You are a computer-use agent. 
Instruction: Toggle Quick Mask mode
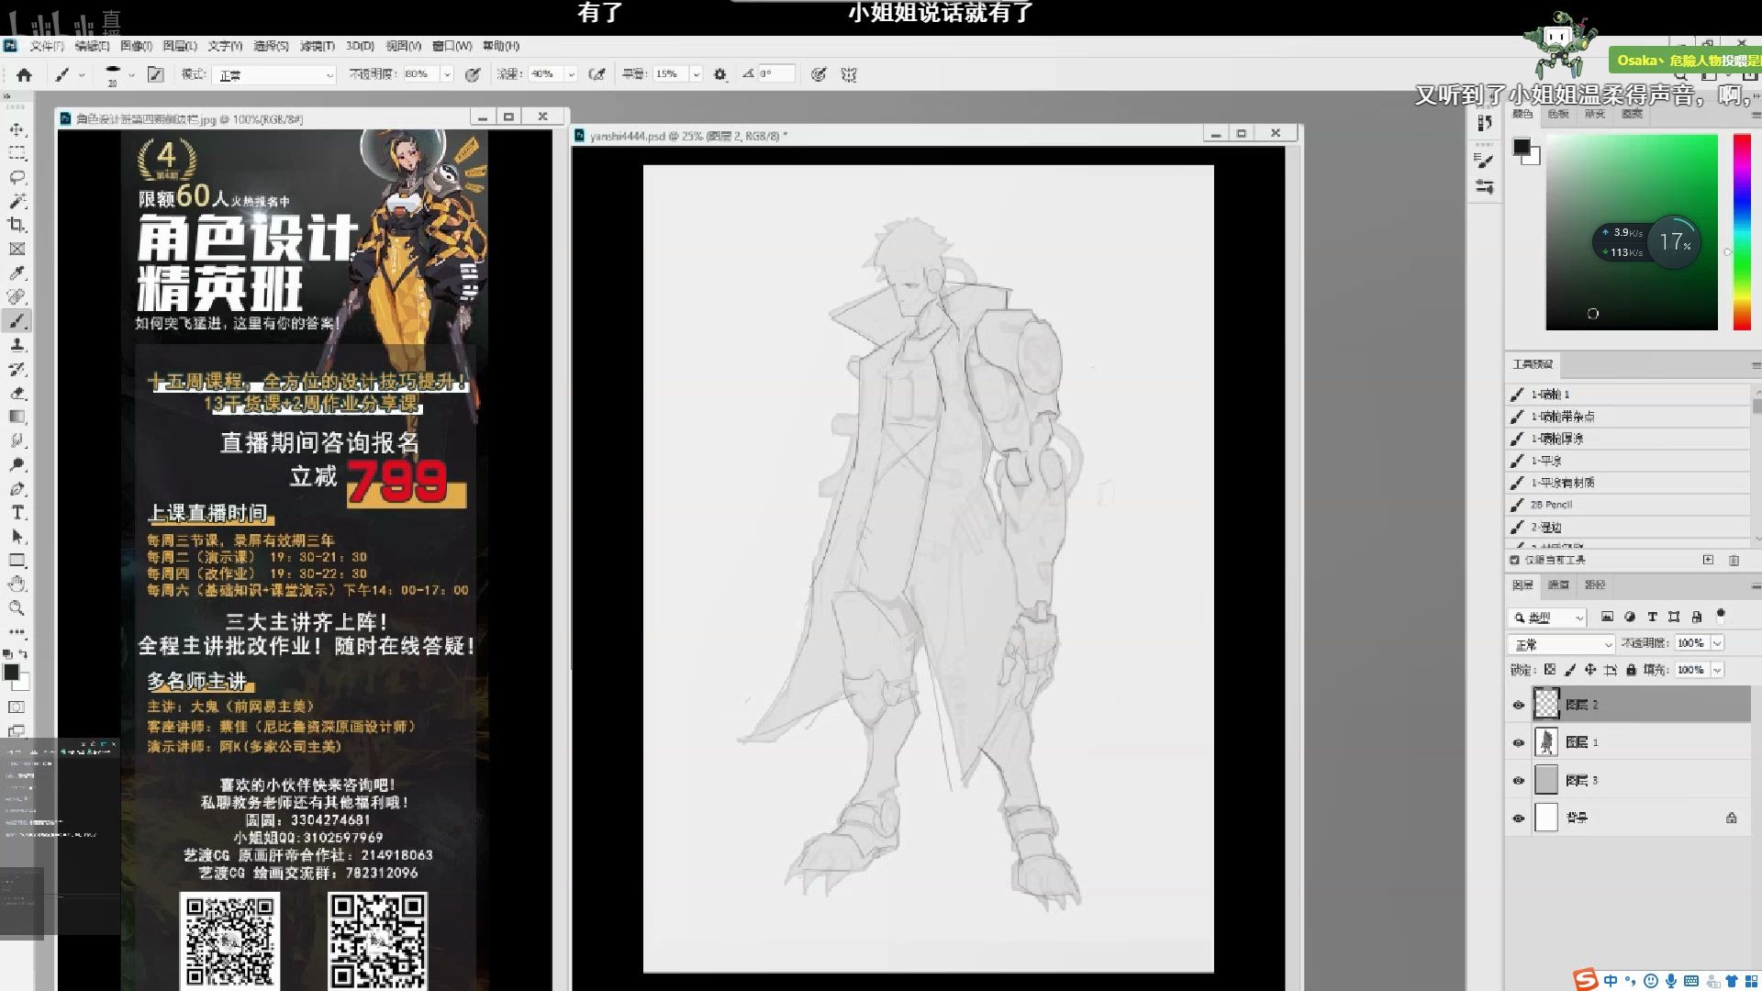[x=17, y=707]
